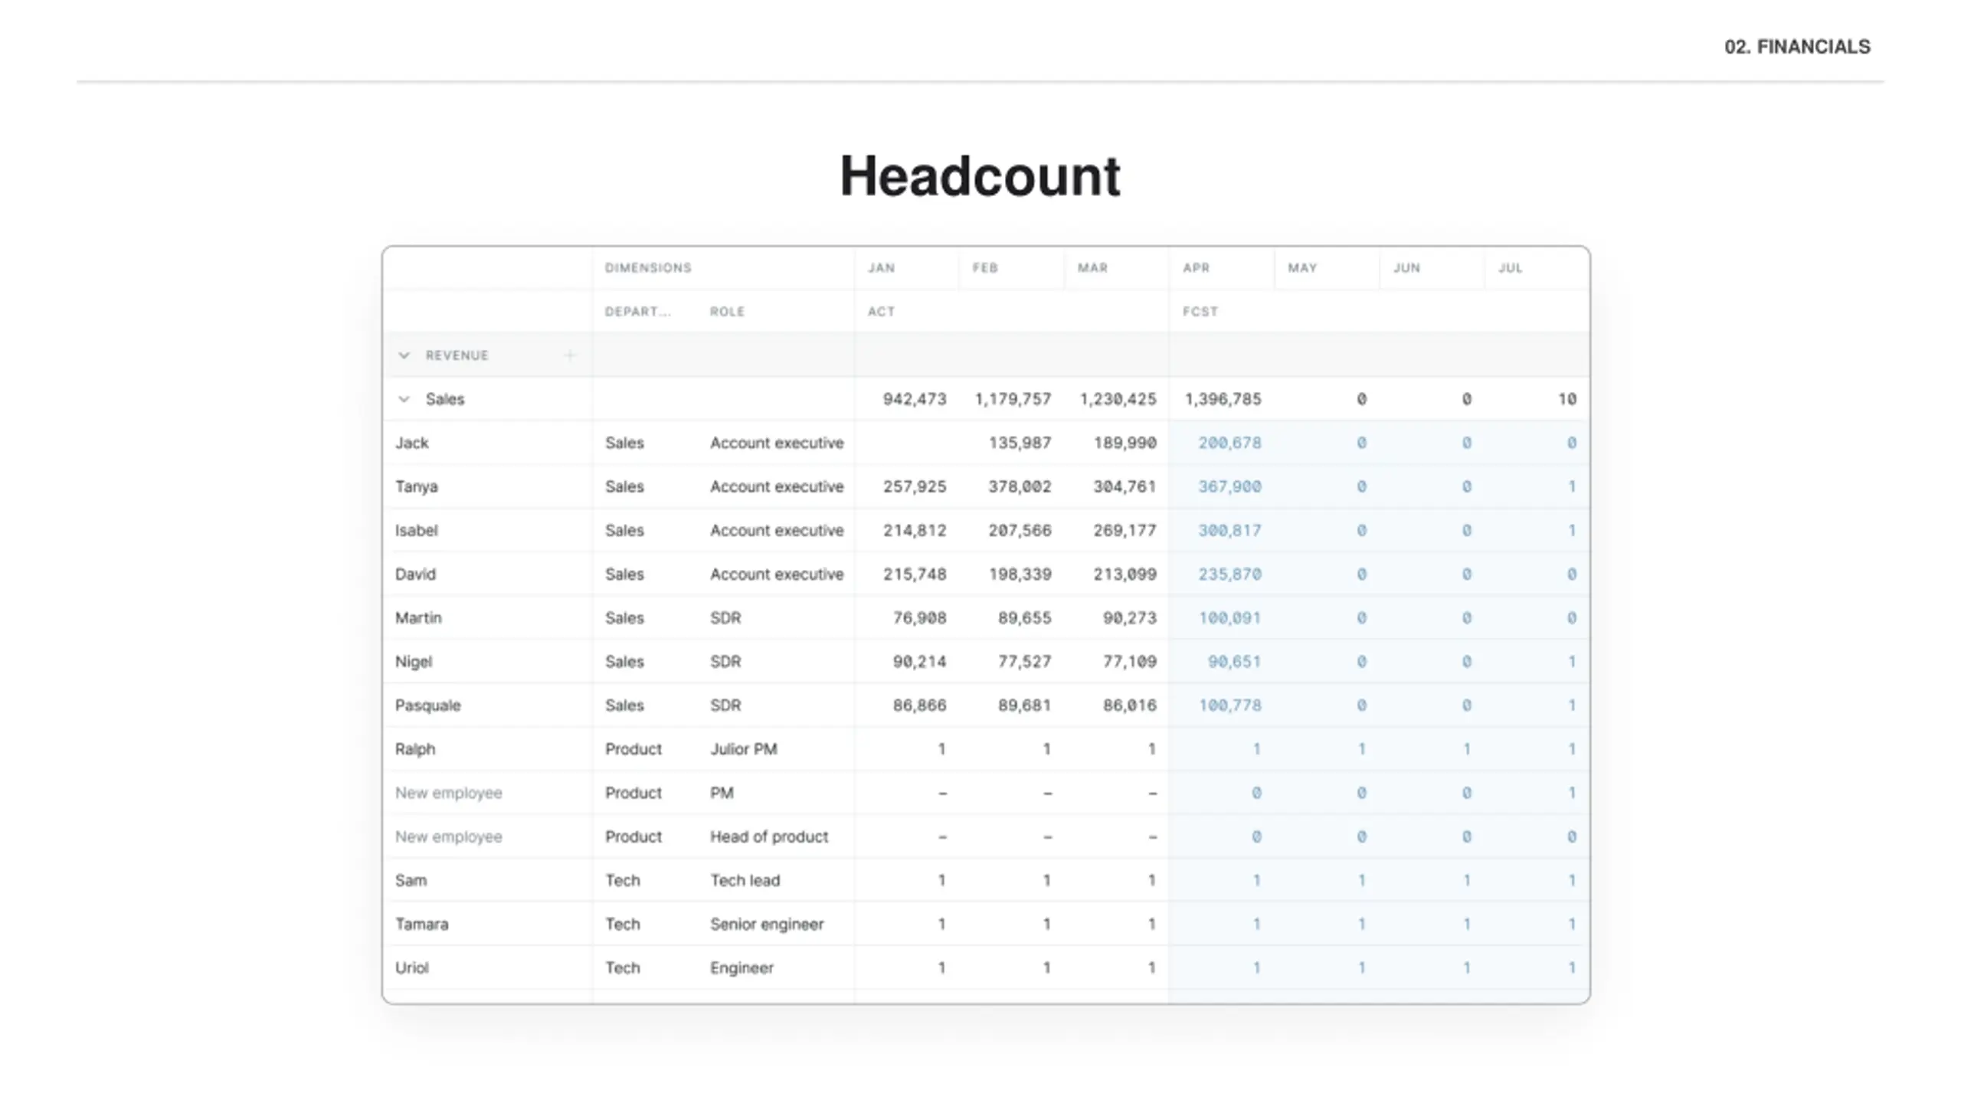This screenshot has height=1103, width=1961.
Task: Click Pasquale's March actual 86,016
Action: [1129, 705]
